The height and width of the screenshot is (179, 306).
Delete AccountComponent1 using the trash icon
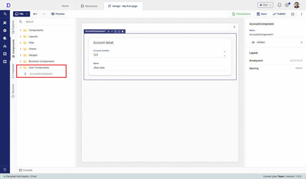[123, 31]
